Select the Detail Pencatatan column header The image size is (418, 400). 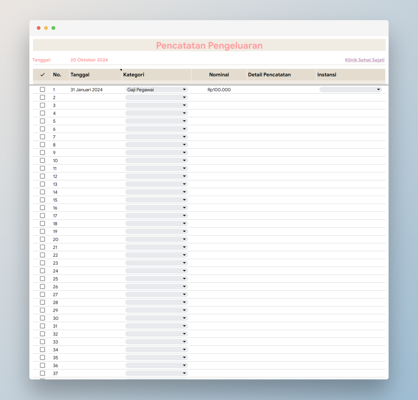[x=281, y=75]
